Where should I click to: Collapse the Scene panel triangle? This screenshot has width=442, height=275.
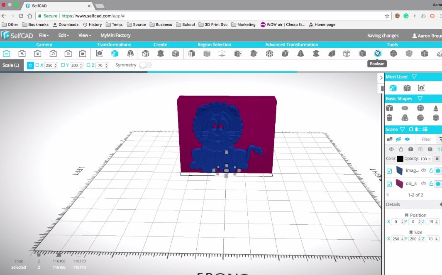(402, 130)
